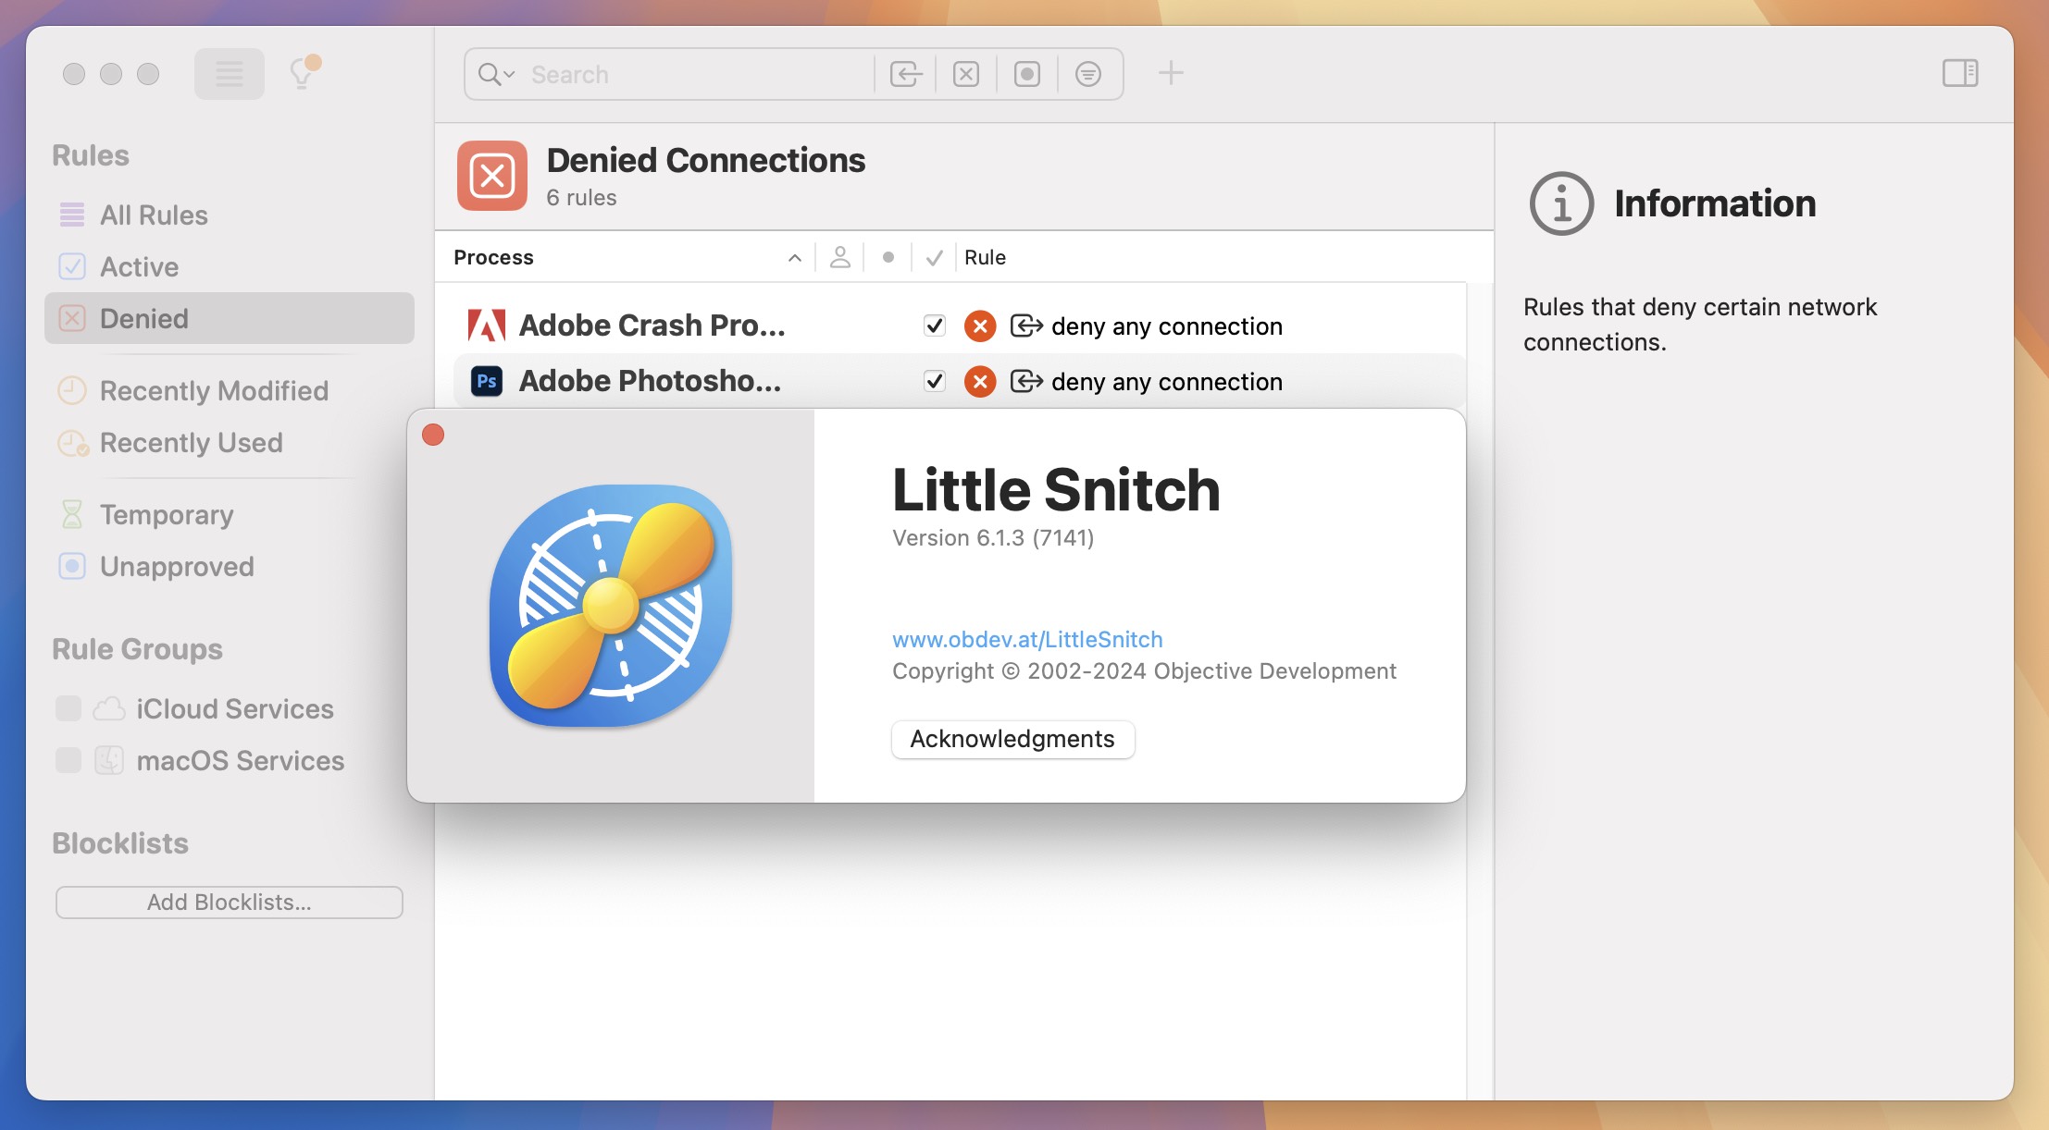Show Unapproved rules
The image size is (2049, 1130).
point(230,566)
